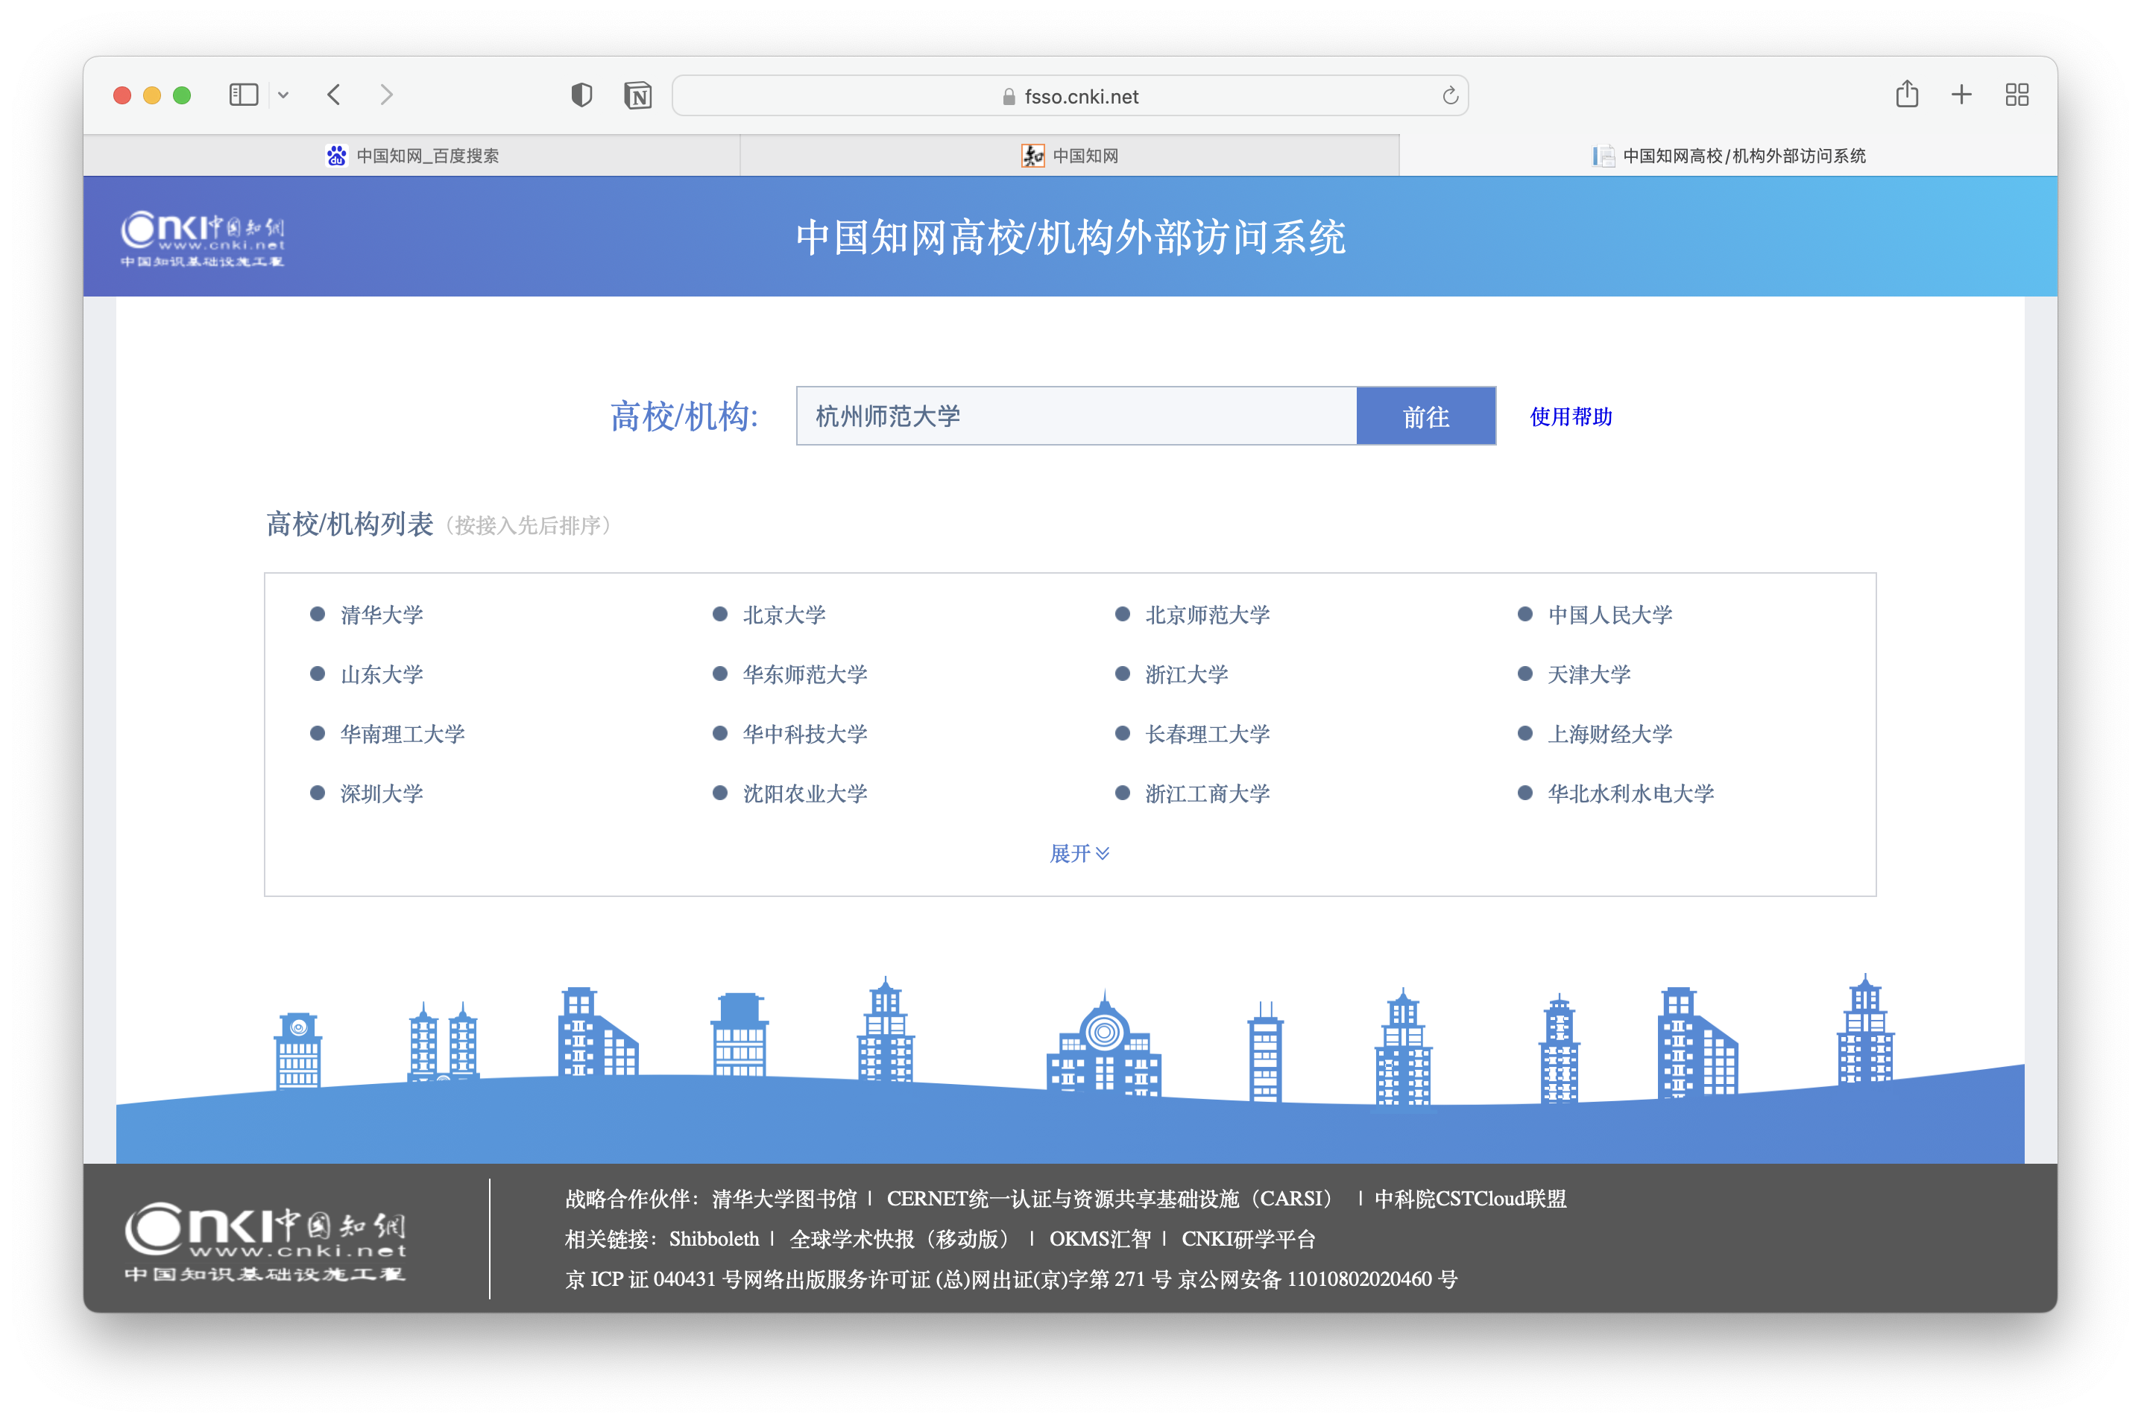Pick 上海财经大学 from the list
Screen dimensions: 2141x1423
[1609, 734]
